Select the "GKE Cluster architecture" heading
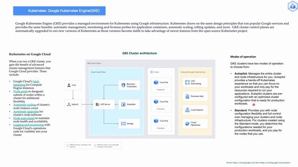Screen dimensions: 298x167 pos(140,53)
